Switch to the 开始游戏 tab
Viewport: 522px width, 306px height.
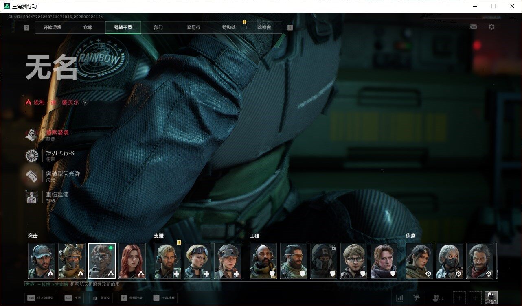53,27
